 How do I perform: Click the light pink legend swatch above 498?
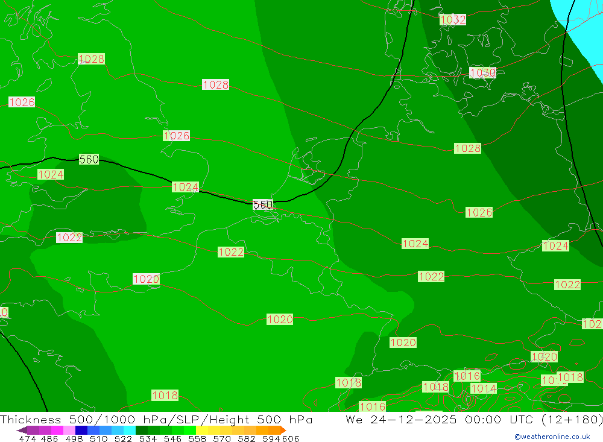[x=69, y=430]
